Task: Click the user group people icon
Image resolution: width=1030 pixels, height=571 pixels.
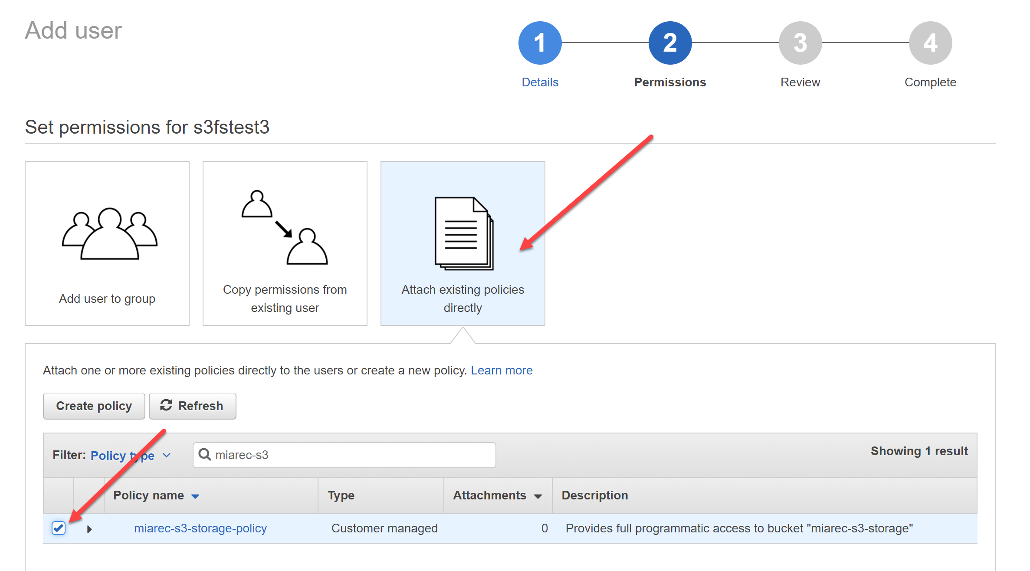Action: pyautogui.click(x=109, y=233)
